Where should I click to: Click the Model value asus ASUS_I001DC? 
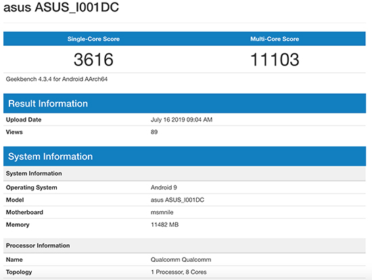pos(177,200)
